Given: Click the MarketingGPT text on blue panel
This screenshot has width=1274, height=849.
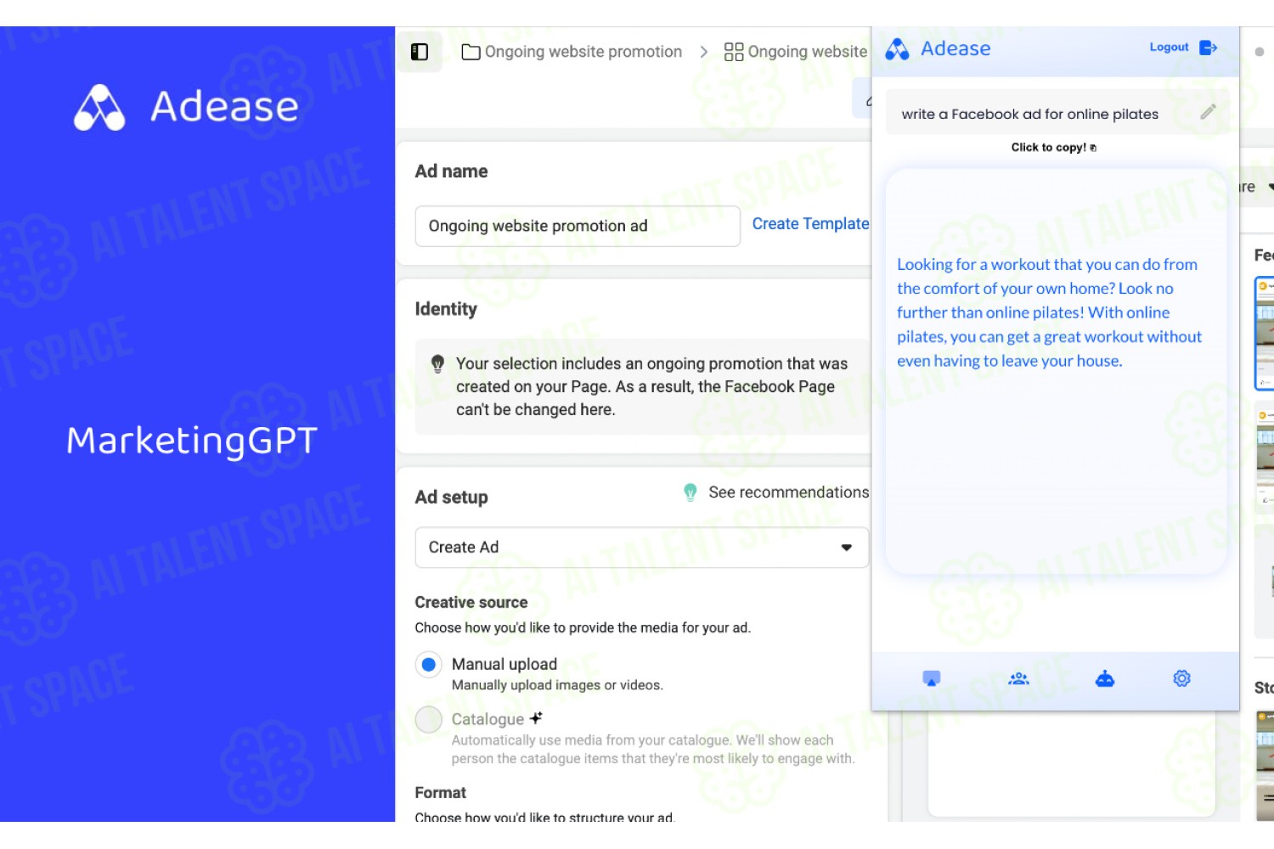Looking at the screenshot, I should pos(192,441).
